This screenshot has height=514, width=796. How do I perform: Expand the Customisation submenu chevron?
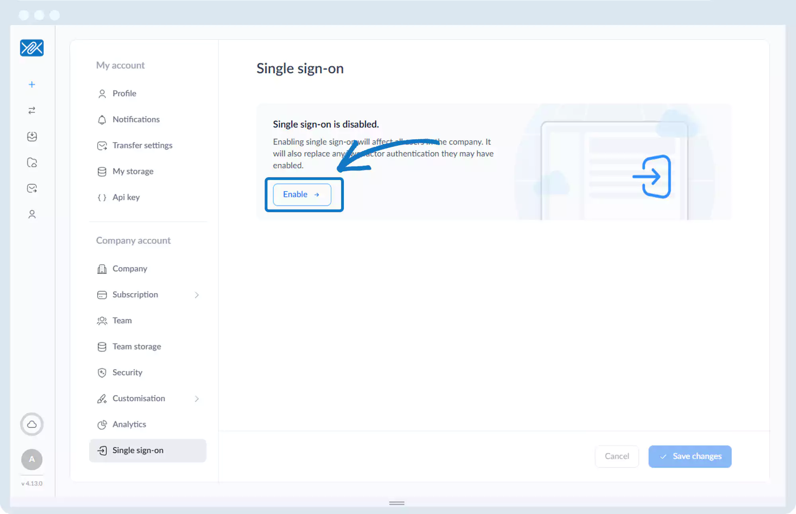pyautogui.click(x=197, y=399)
